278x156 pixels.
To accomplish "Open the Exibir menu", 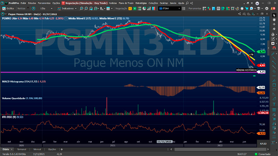I will (23, 3).
